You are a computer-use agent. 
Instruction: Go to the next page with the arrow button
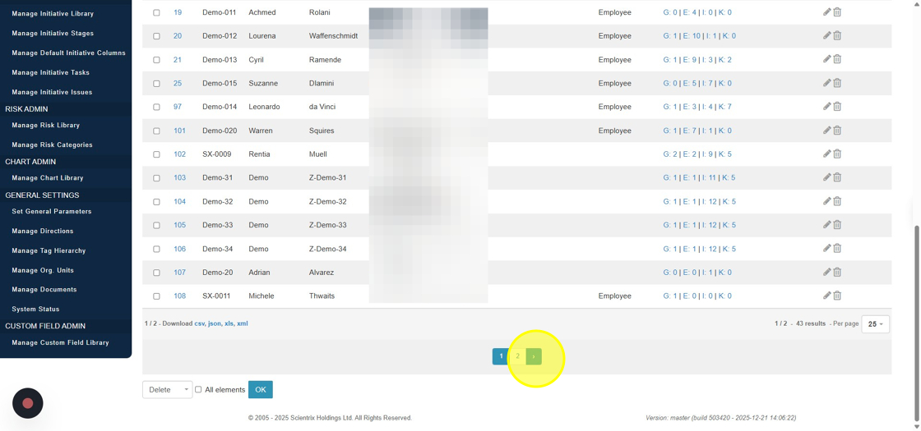534,356
